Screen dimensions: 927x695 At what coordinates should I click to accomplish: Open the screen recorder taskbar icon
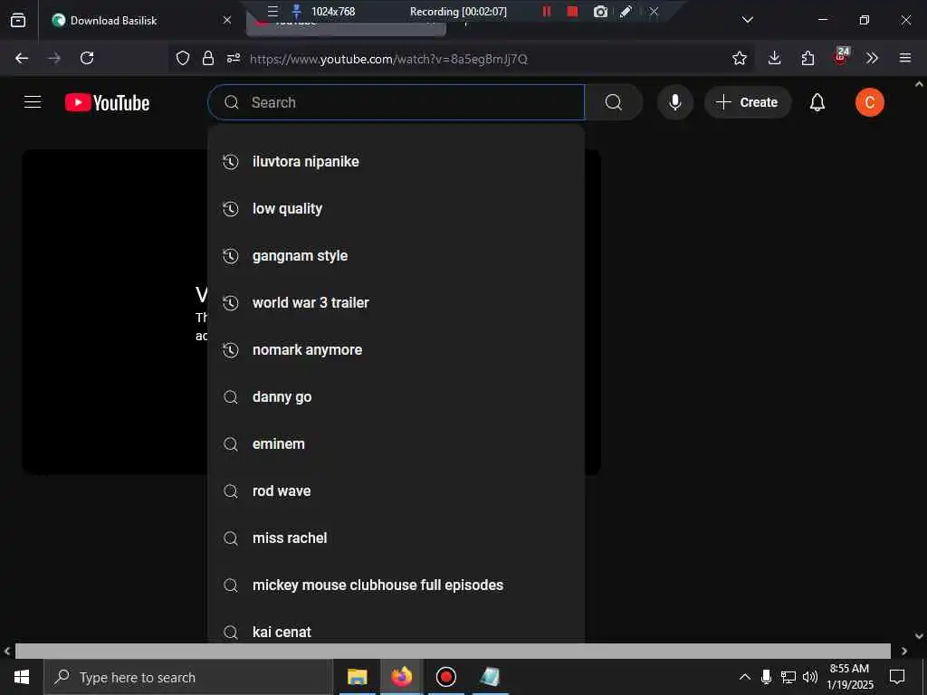(445, 677)
